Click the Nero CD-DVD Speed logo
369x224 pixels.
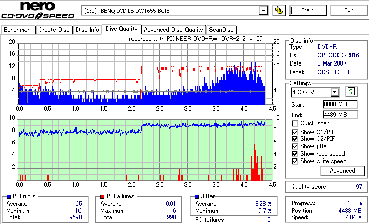tap(38, 10)
